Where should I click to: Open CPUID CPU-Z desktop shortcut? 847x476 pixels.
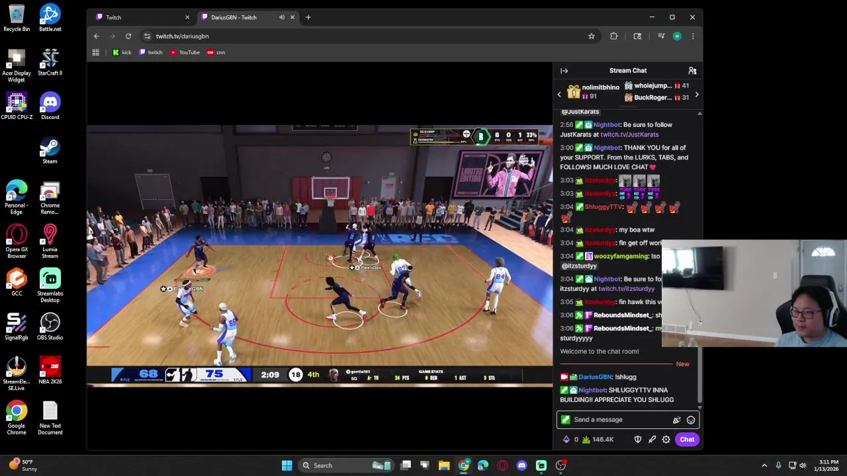point(17,106)
